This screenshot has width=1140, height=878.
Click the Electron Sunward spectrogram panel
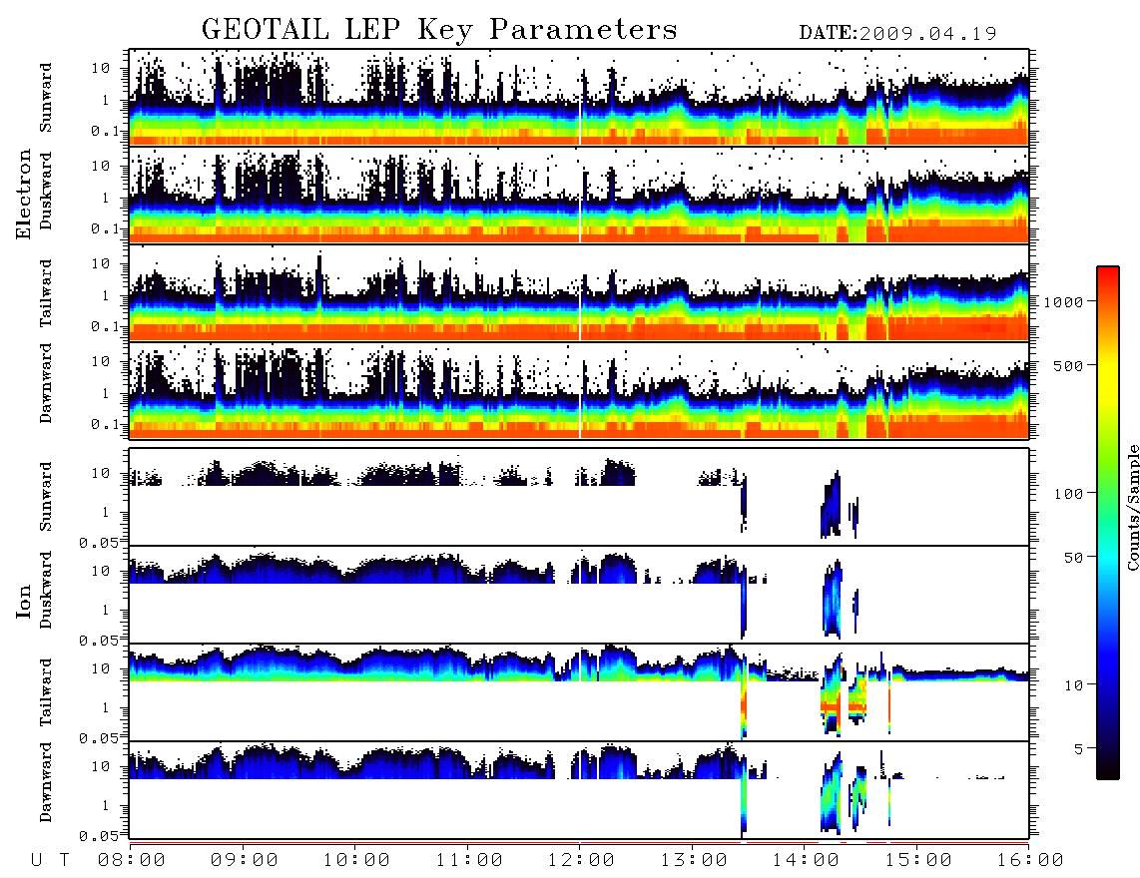579,97
